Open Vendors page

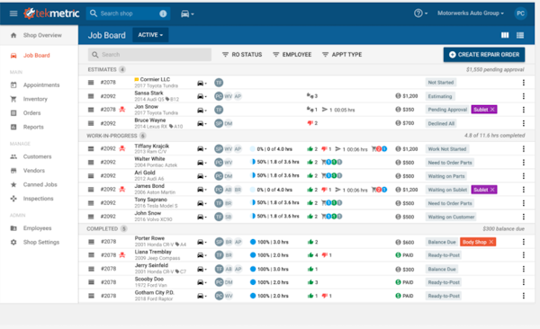[x=34, y=171]
